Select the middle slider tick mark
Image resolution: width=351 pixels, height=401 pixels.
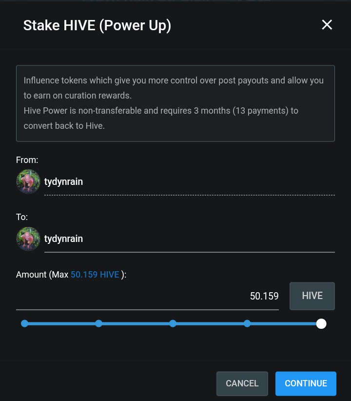click(x=173, y=323)
